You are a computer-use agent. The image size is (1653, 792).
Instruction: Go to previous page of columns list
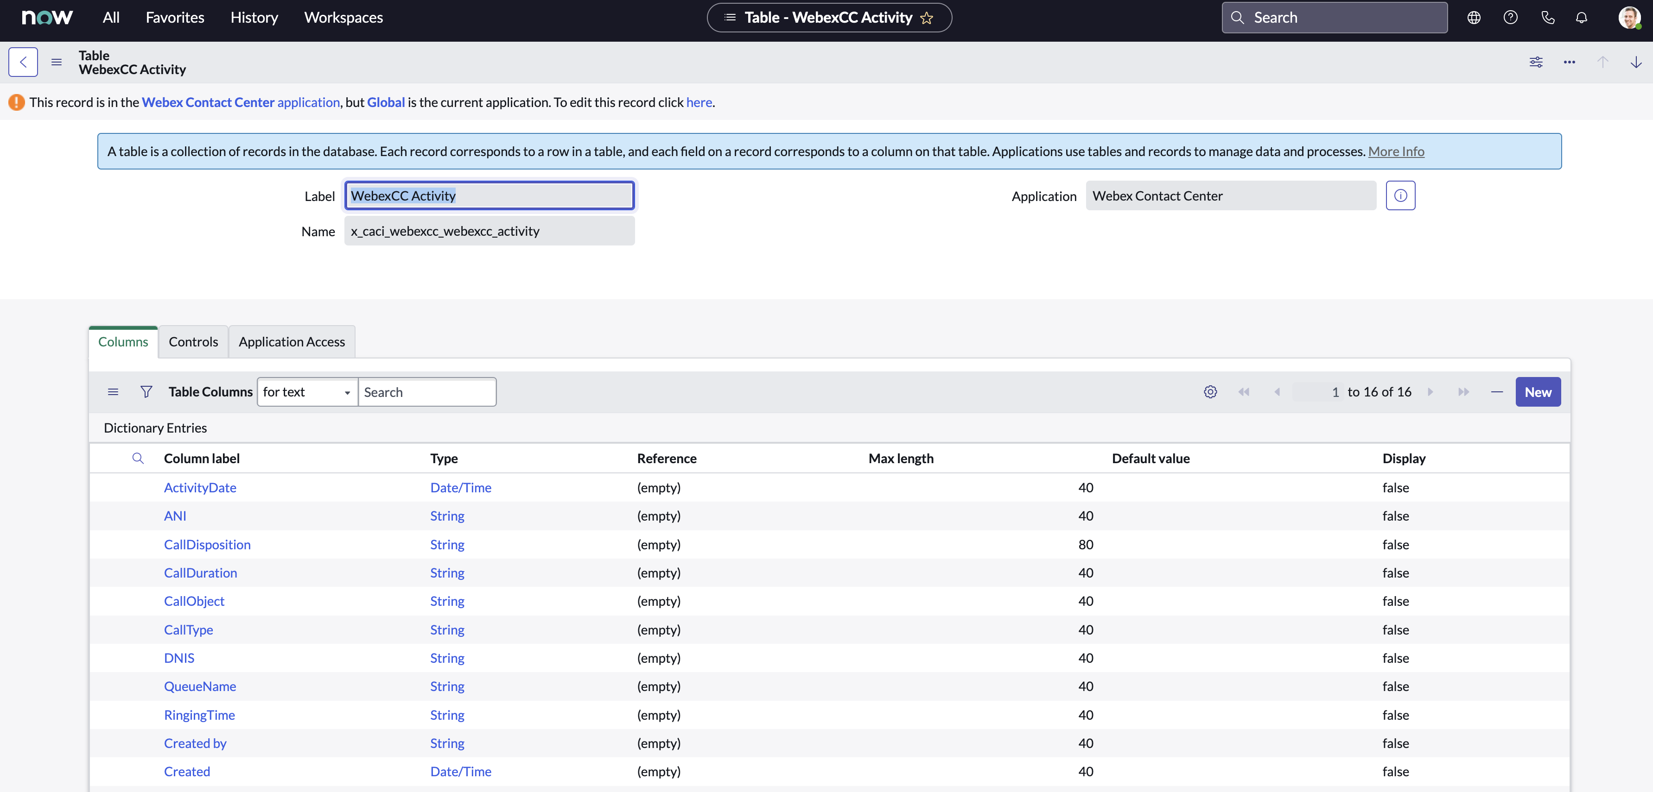click(1277, 392)
